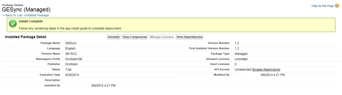
Task: Click the orange help question mark icon
Action: [x=337, y=6]
